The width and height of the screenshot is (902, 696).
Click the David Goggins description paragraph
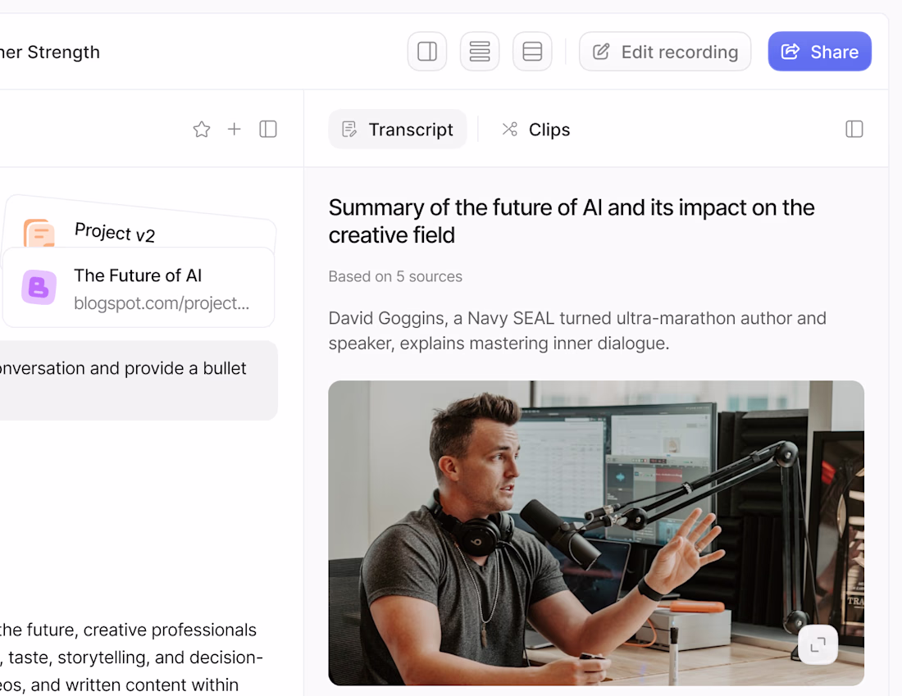click(577, 330)
